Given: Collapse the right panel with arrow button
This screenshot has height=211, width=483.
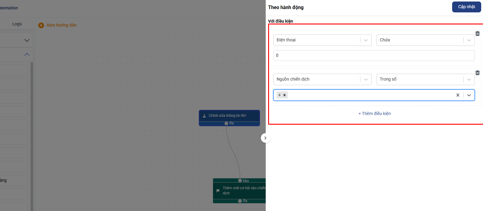Looking at the screenshot, I should pyautogui.click(x=265, y=138).
